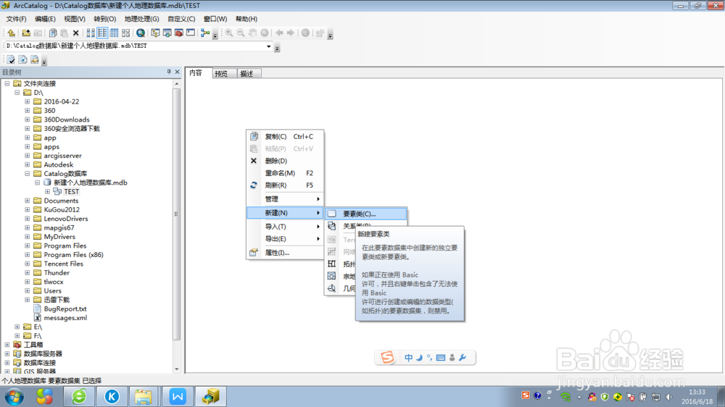The image size is (725, 407).
Task: Select mapgis67 folder in tree
Action: pyautogui.click(x=59, y=227)
